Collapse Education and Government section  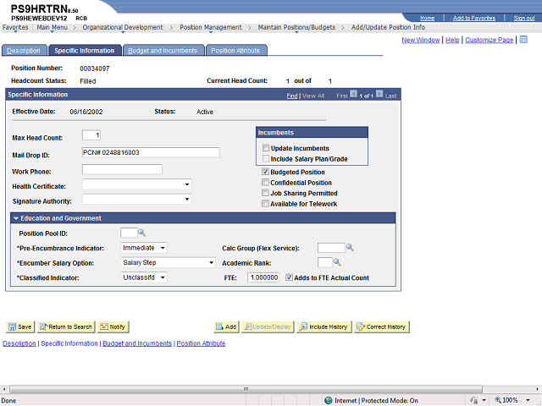16,218
